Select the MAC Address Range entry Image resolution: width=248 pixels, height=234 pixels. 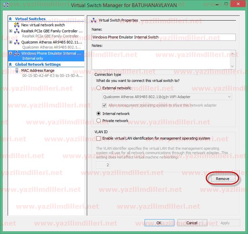click(38, 70)
